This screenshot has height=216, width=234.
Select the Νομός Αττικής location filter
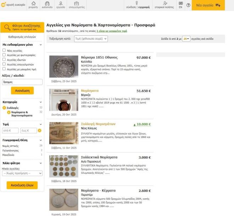pyautogui.click(x=11, y=145)
